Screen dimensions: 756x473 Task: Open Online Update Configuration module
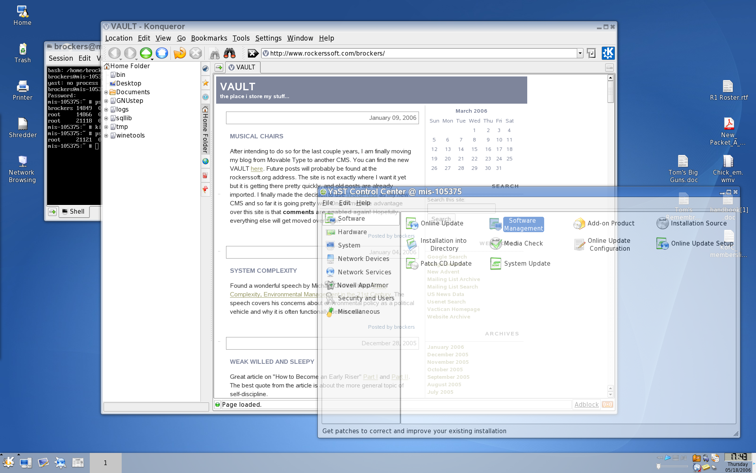pyautogui.click(x=602, y=244)
